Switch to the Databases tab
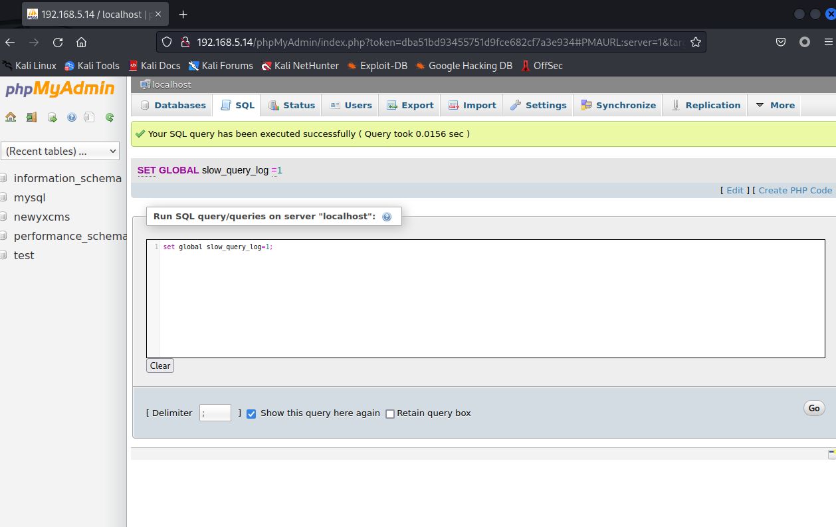 [173, 105]
